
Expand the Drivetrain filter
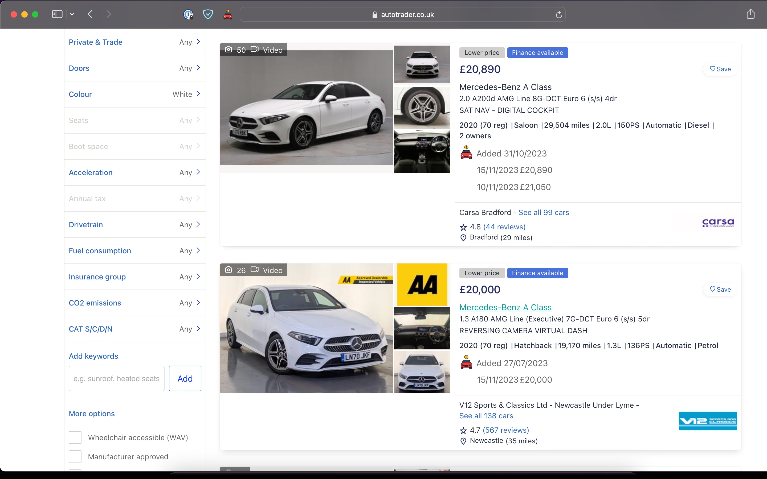(x=135, y=225)
